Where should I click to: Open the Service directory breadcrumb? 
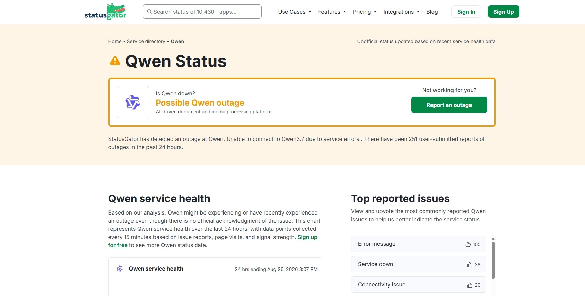click(x=146, y=41)
